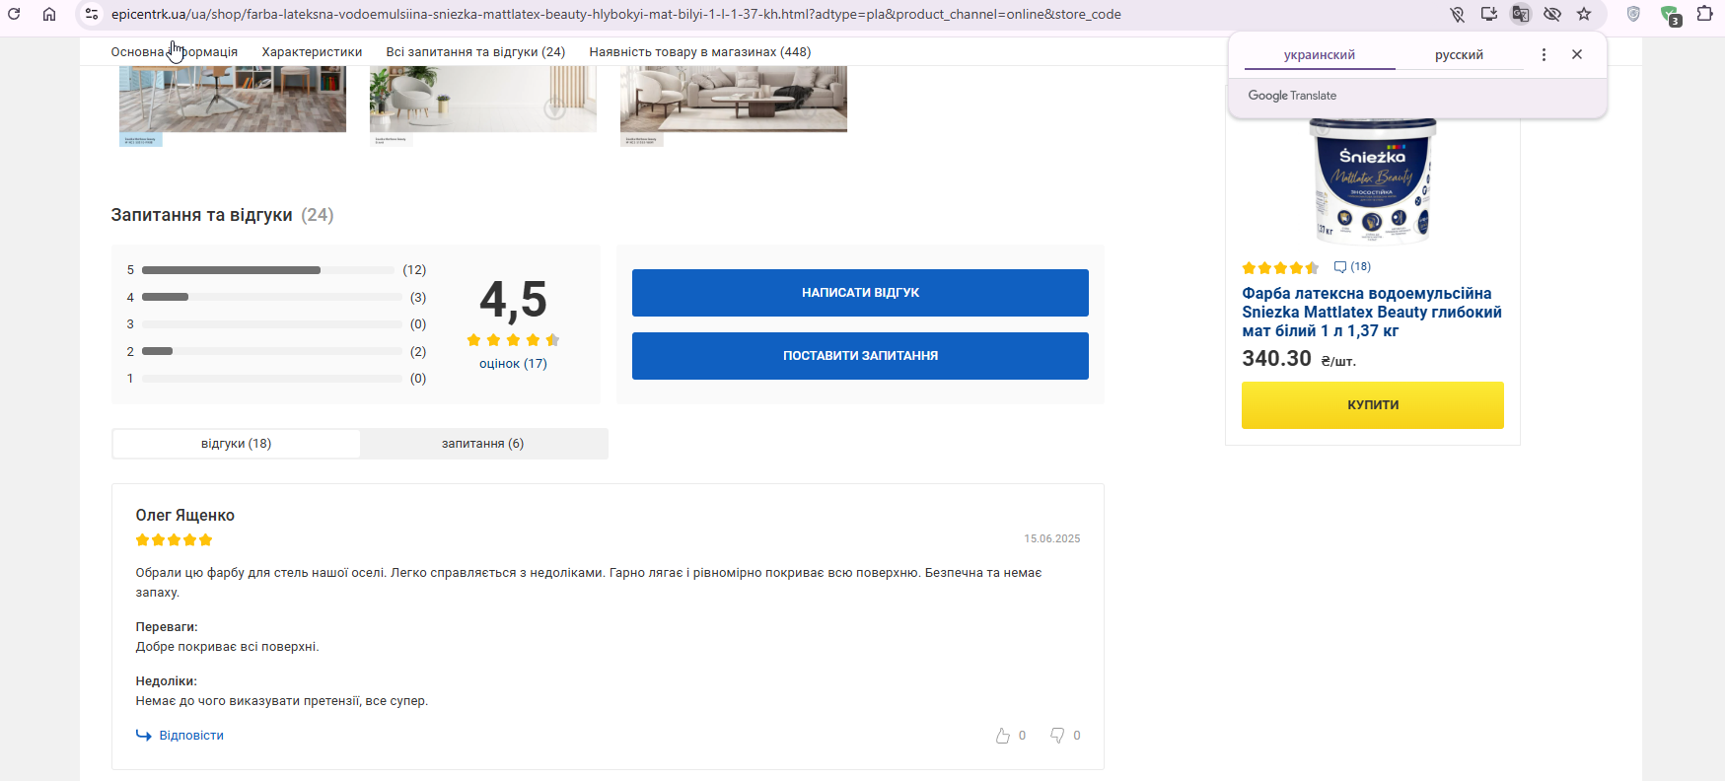Screen dimensions: 1725x781
Task: Open the Фарба латексна Sniezka product title link
Action: click(x=1372, y=312)
